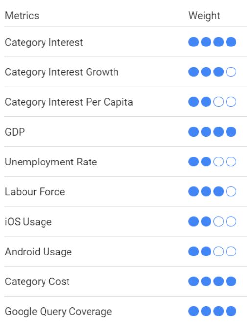Viewport: 250px width, 325px height.
Task: Click the Metrics column header
Action: pyautogui.click(x=22, y=16)
